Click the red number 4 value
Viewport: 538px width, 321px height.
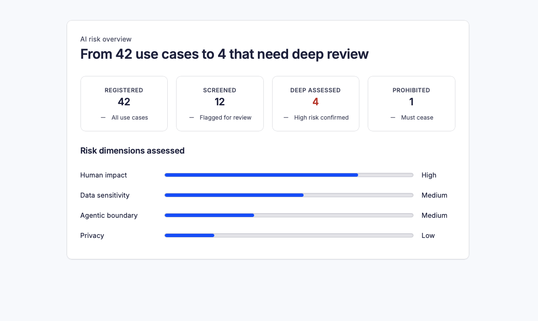pyautogui.click(x=316, y=102)
